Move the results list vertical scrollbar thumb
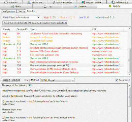The width and height of the screenshot is (132, 122). coord(129,61)
